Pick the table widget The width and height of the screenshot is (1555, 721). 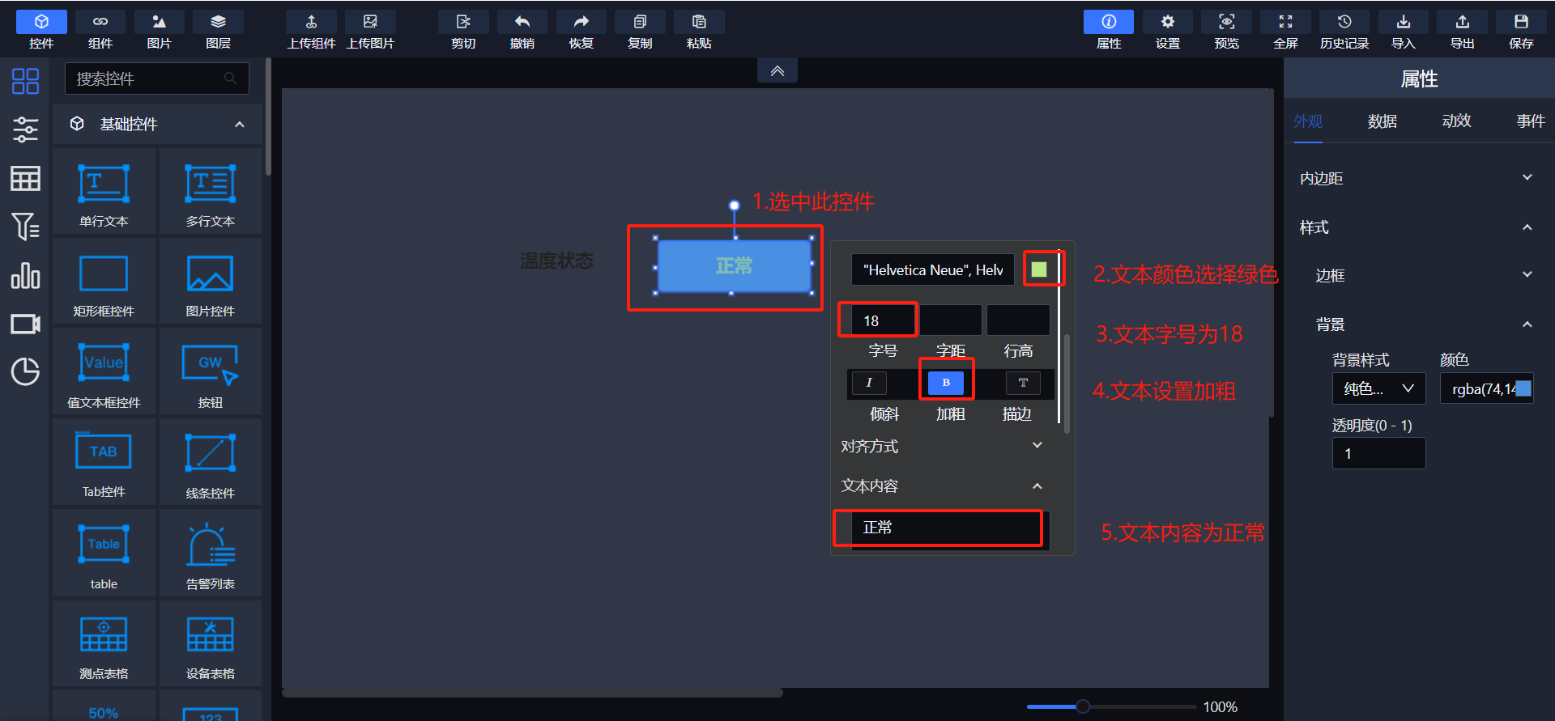104,553
